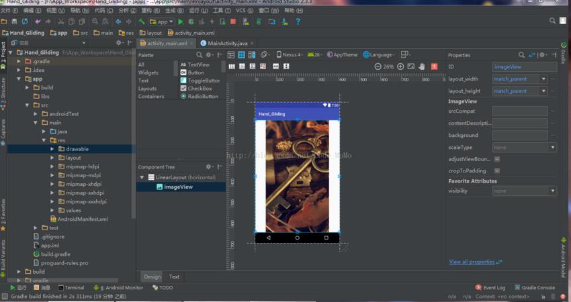Click the green Run app button
The width and height of the screenshot is (571, 302).
180,21
